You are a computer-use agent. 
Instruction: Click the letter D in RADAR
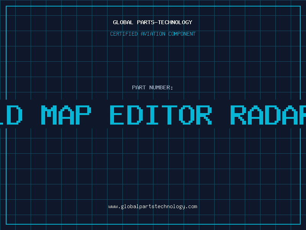pos(274,115)
